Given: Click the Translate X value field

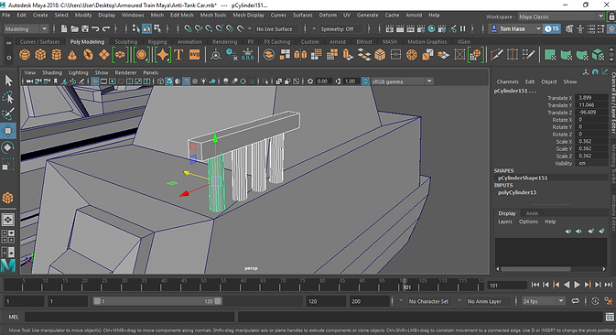Looking at the screenshot, I should [591, 97].
